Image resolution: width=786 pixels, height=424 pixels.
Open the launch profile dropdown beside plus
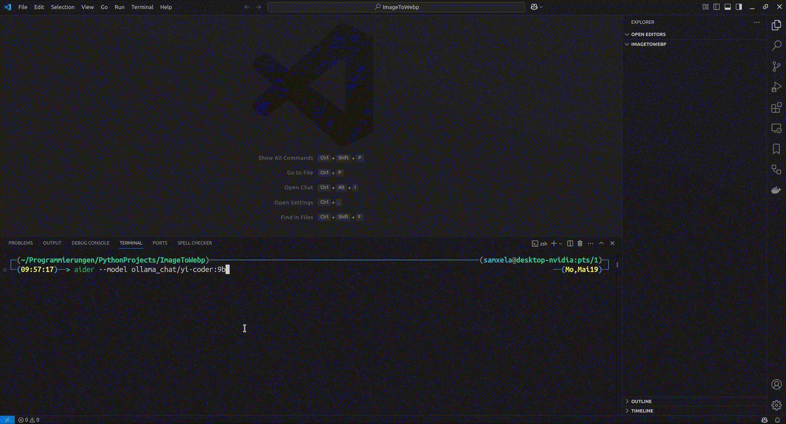tap(560, 243)
